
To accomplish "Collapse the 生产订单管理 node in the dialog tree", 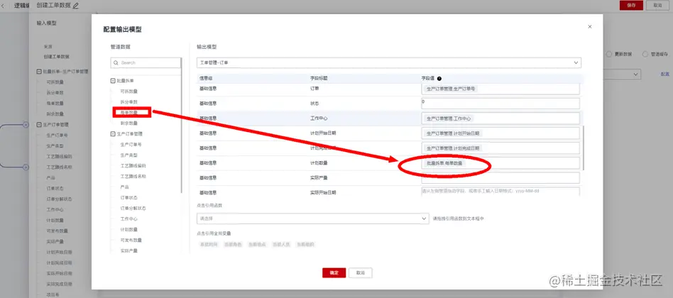I will [x=113, y=134].
